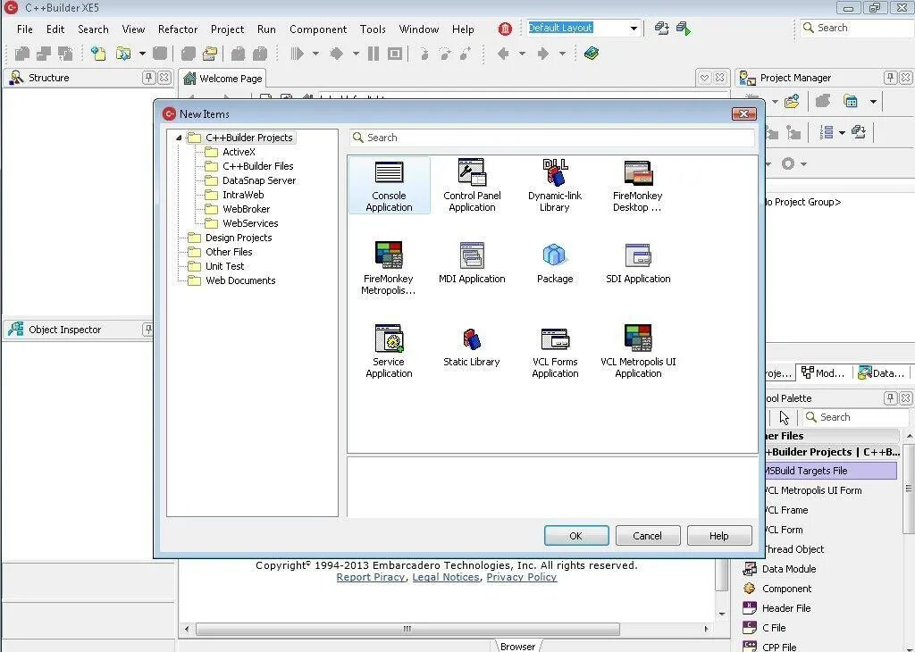Click the New Items search field

[x=551, y=138]
